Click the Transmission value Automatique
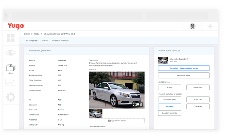The height and width of the screenshot is (140, 229). coord(63,115)
